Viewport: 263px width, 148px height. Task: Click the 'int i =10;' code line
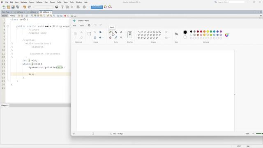point(30,60)
